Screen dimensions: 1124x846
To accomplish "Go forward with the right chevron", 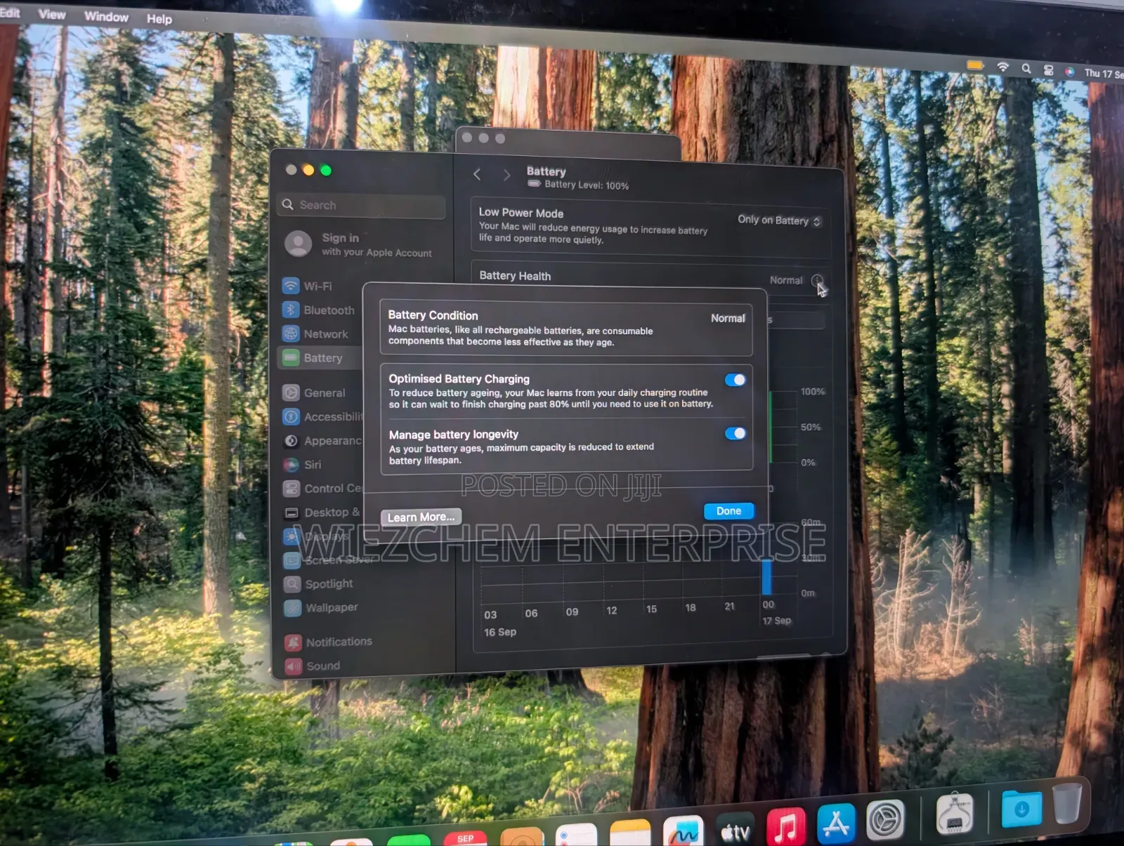I will 507,175.
